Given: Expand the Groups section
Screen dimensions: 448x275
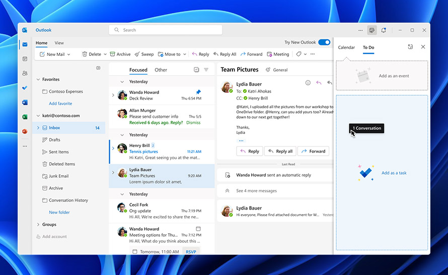Looking at the screenshot, I should coord(38,225).
